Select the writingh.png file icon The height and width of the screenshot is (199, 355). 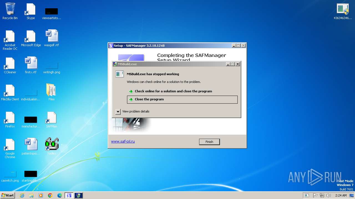coord(52,68)
